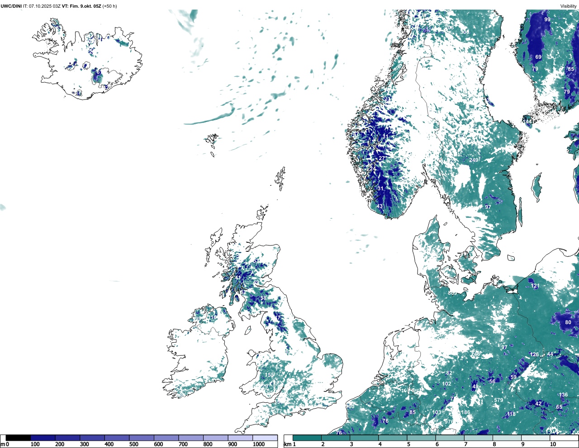Click the "69" value over Finland
The image size is (579, 448).
538,57
